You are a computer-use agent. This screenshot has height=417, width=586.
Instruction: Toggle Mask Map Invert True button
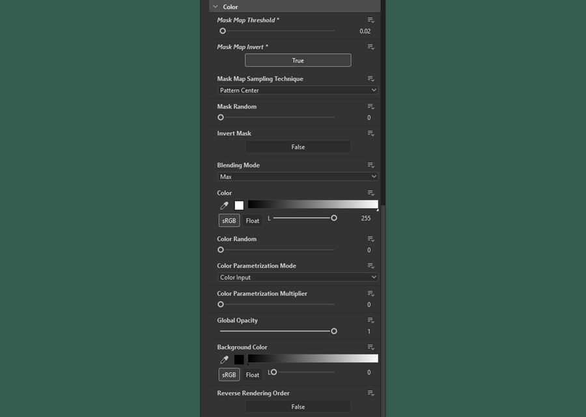298,60
